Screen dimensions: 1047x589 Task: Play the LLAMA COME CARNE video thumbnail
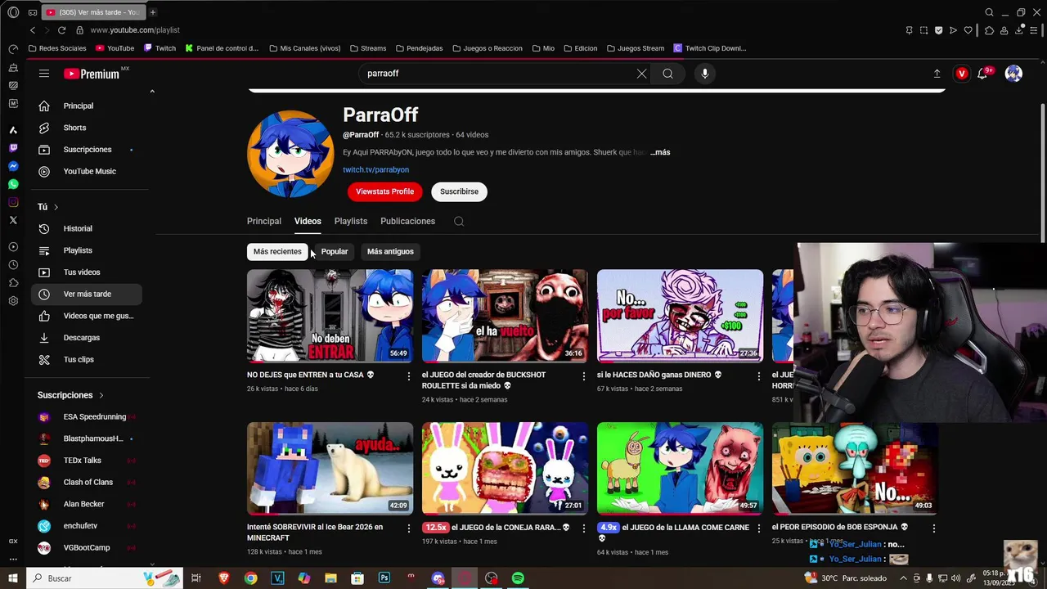pyautogui.click(x=680, y=468)
